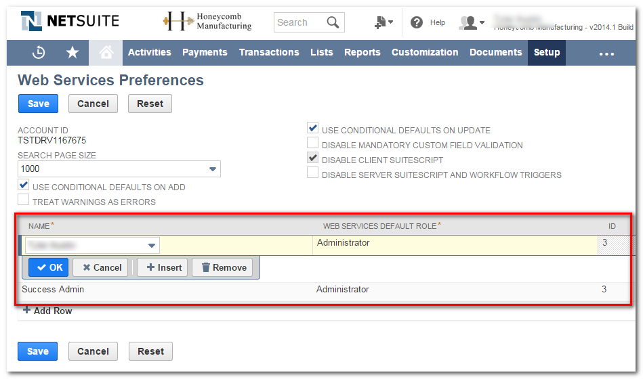
Task: Click the Help link
Action: click(x=438, y=22)
